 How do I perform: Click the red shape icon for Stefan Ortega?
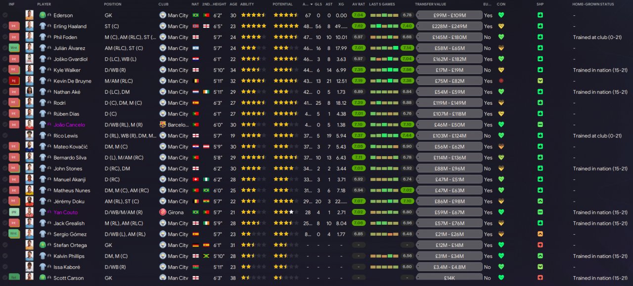coord(540,245)
